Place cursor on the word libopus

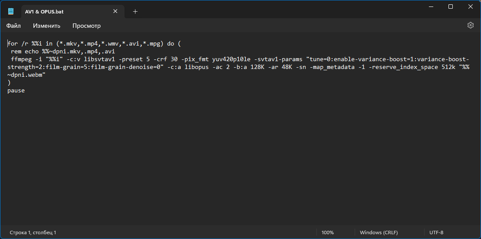(197, 67)
